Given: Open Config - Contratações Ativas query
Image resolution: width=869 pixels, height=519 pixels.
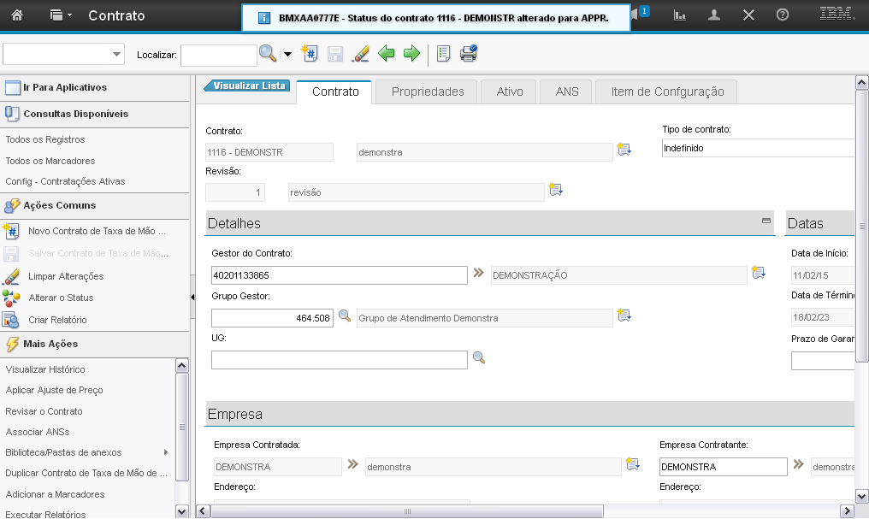Looking at the screenshot, I should pos(65,181).
